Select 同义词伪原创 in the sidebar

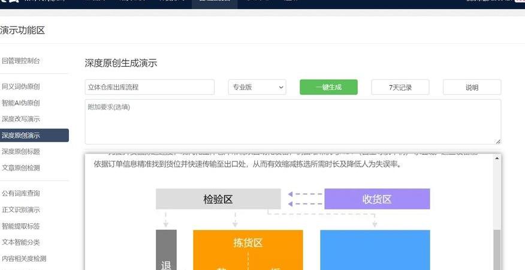pyautogui.click(x=21, y=86)
